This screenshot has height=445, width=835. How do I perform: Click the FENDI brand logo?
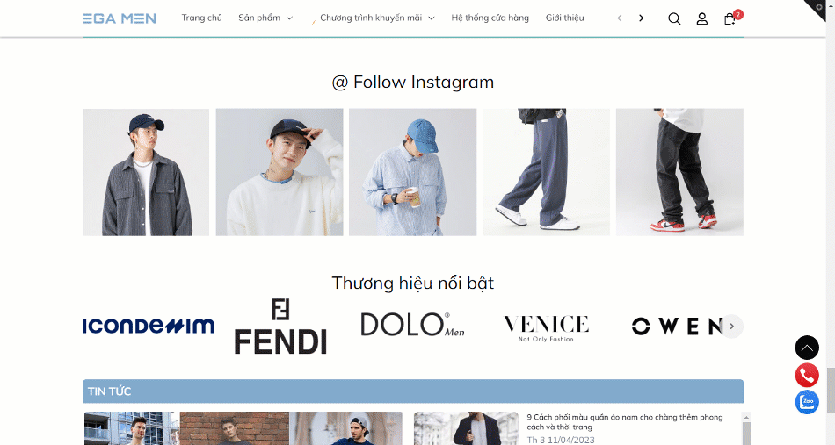pos(280,326)
